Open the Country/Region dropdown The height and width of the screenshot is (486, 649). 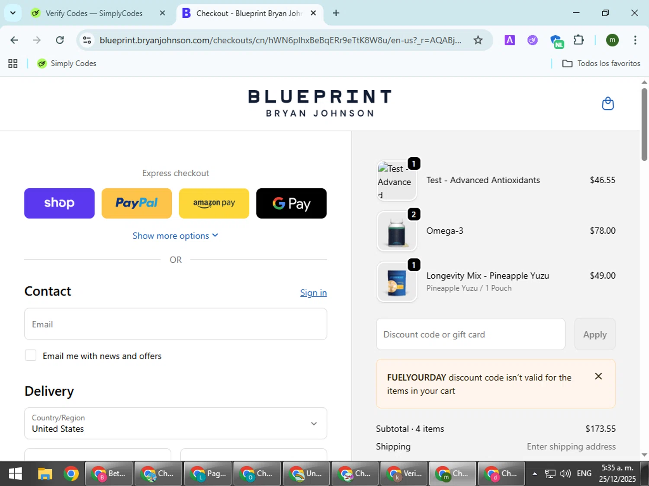pyautogui.click(x=176, y=423)
